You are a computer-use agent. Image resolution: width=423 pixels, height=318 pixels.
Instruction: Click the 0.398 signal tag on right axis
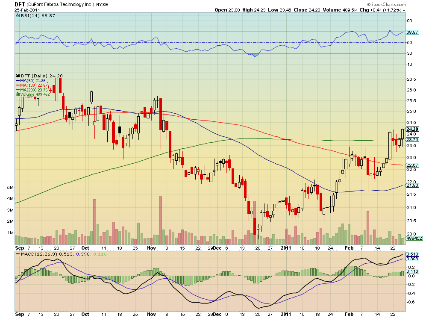click(412, 259)
